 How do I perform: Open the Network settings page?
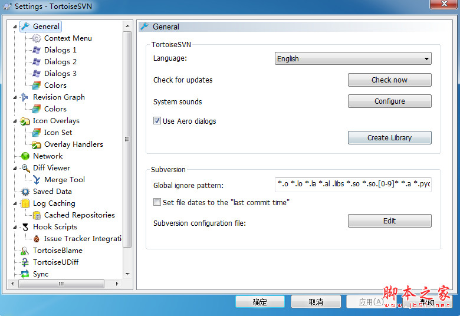[48, 156]
